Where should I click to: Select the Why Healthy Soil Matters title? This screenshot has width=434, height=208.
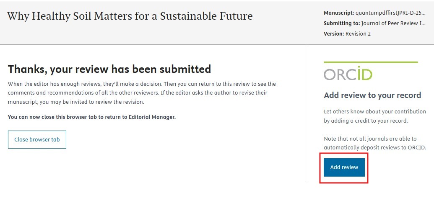[130, 16]
